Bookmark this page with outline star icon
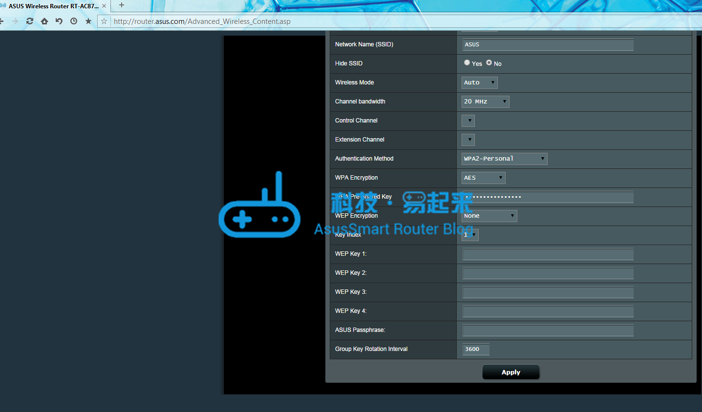The height and width of the screenshot is (412, 702). pos(104,21)
